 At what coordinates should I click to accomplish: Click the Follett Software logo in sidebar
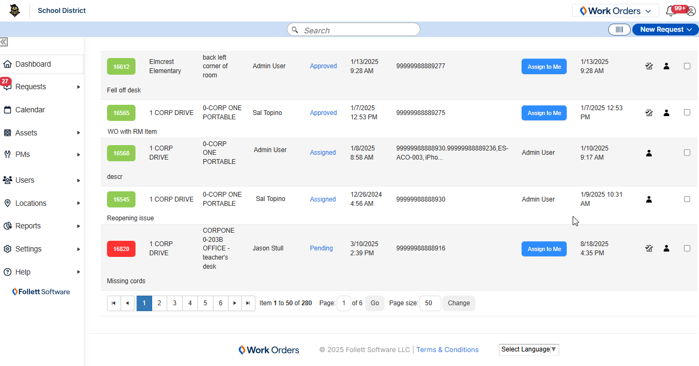coord(41,291)
